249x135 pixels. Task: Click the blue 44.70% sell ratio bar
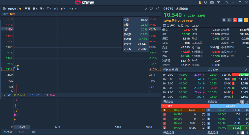click(x=229, y=106)
